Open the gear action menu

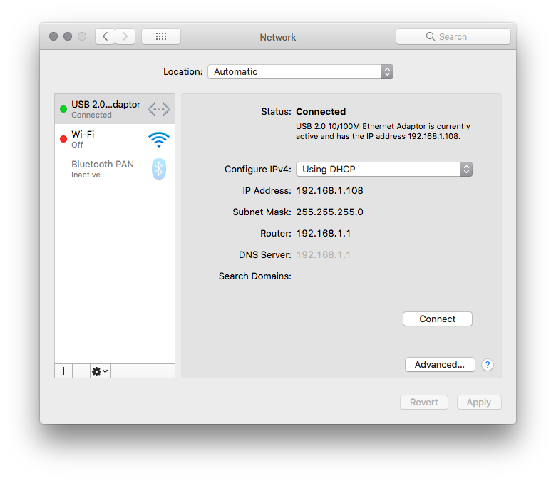point(101,371)
